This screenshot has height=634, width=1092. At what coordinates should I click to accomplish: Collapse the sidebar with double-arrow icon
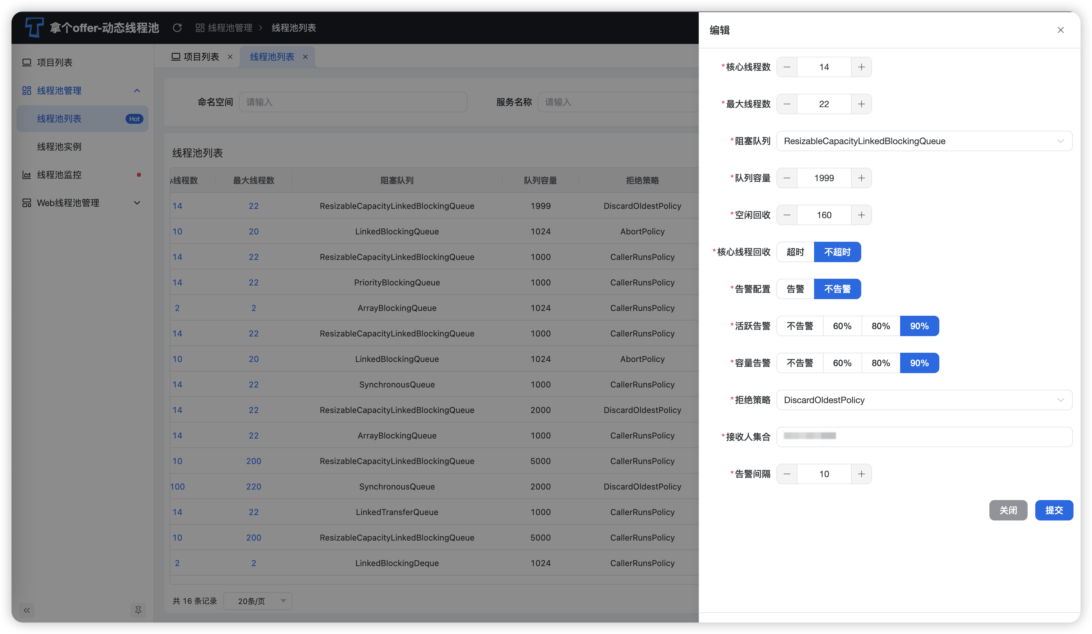27,611
